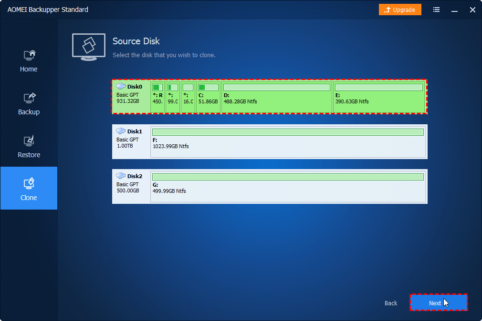This screenshot has width=482, height=321.
Task: Select Disk0 Basic GPT 931.32GB
Action: click(270, 97)
